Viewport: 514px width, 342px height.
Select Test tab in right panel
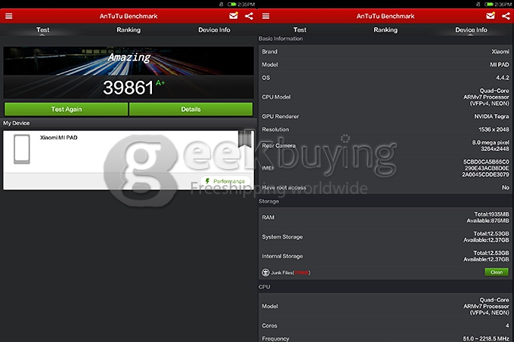point(300,30)
